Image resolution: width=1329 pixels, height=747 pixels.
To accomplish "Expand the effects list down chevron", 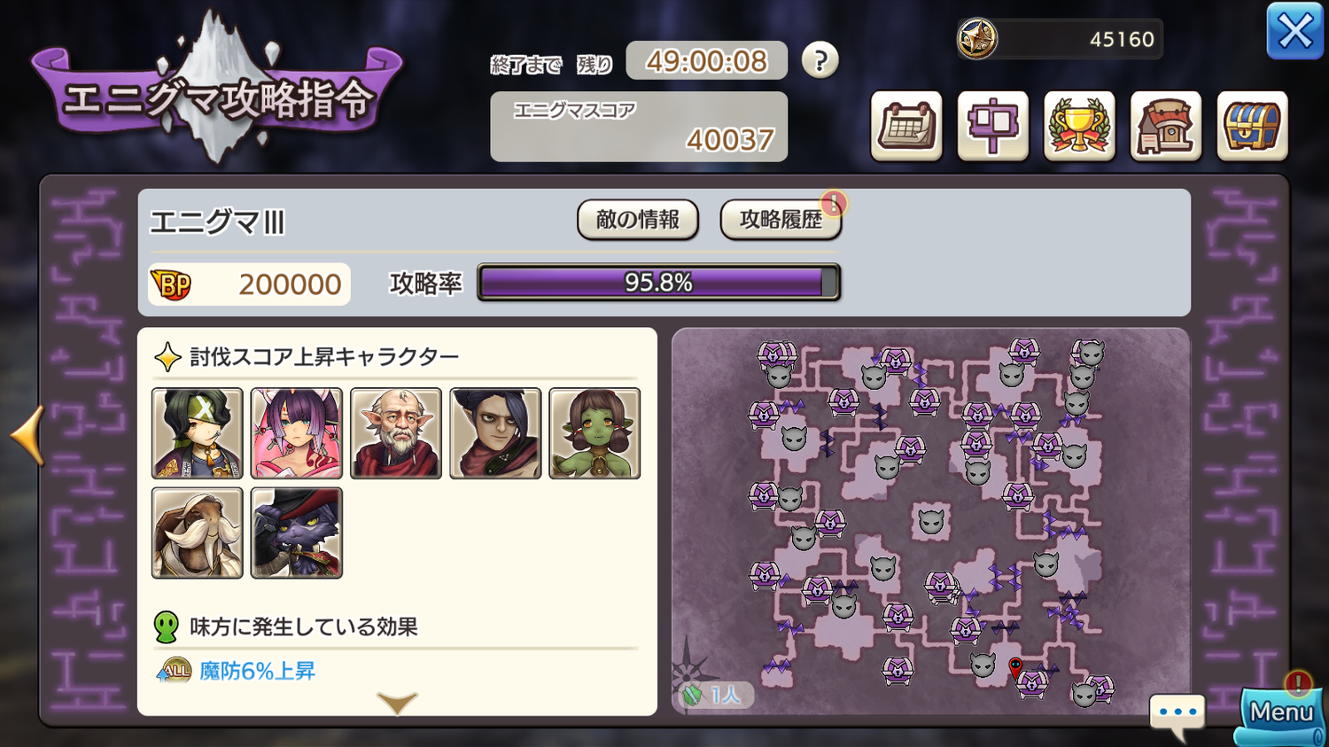I will coord(397,703).
